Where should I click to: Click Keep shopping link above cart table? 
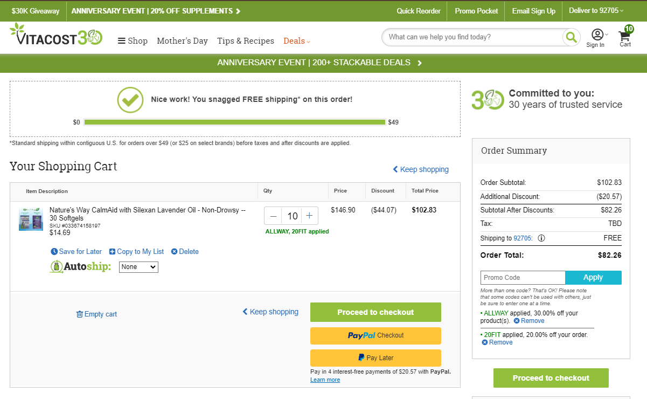click(421, 169)
